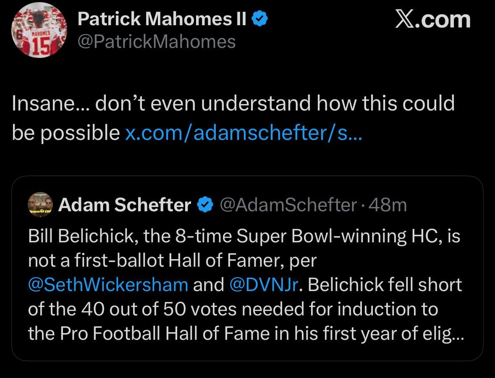Open Patrick Mahomes profile picture
495x378 pixels.
coord(39,30)
